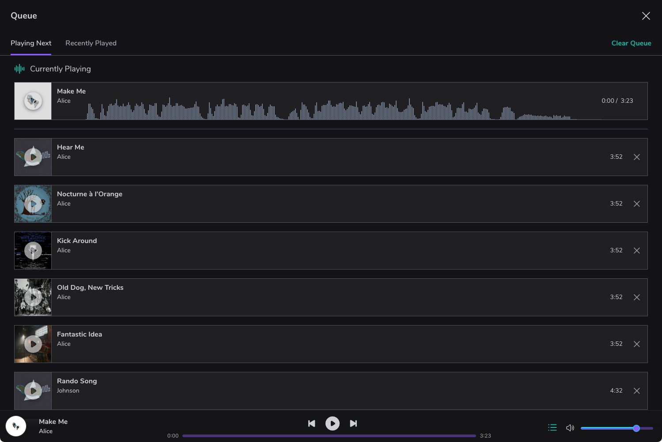Click the playback progress bar
The height and width of the screenshot is (442, 662).
[x=329, y=435]
